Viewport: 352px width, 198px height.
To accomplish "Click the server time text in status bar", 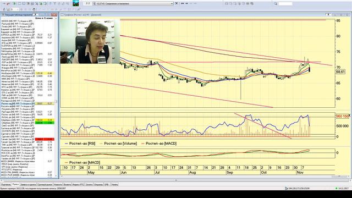I will click(33, 188).
